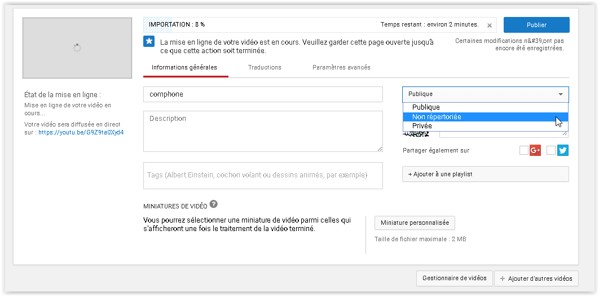599x296 pixels.
Task: Click the plus icon on Ajouter d'autres vidéos
Action: click(503, 279)
